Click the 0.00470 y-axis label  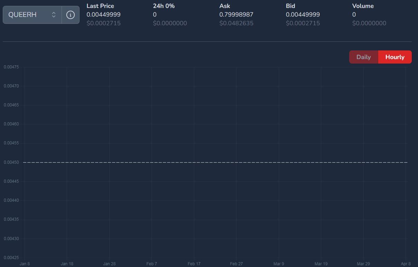pyautogui.click(x=11, y=86)
